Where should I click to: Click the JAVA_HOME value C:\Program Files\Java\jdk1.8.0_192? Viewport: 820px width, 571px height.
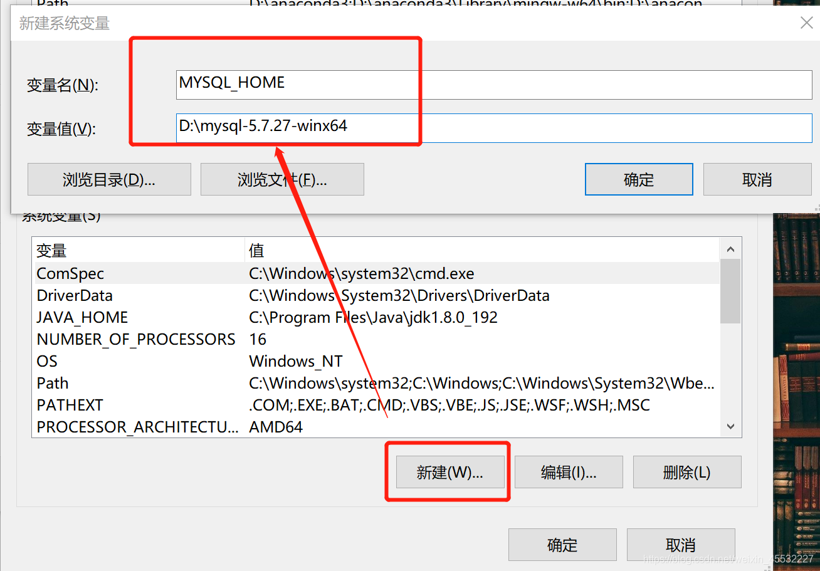coord(373,317)
